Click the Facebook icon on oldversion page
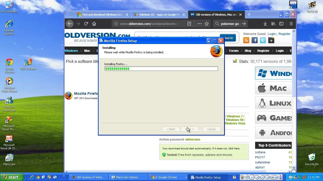The image size is (323, 181). (x=255, y=40)
